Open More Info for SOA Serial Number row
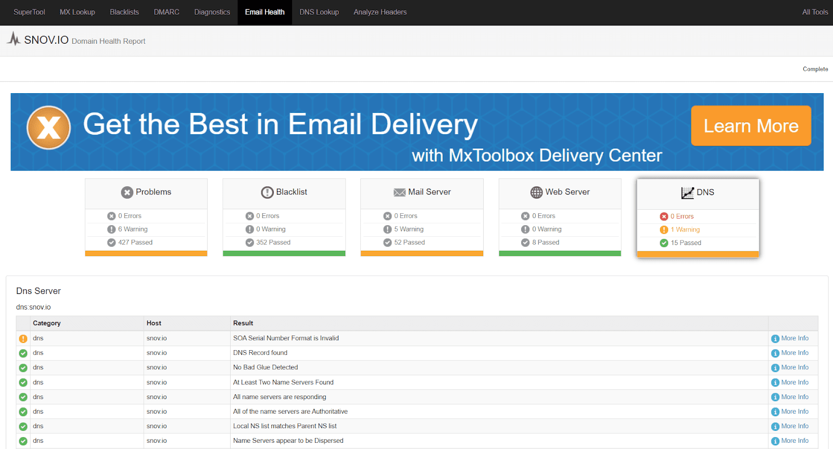Screen dimensions: 833x449 pos(794,338)
